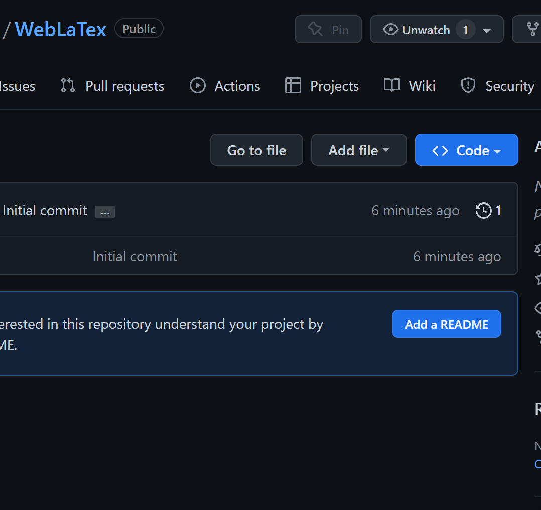541x510 pixels.
Task: Open the WebLaTex repository link
Action: (60, 29)
